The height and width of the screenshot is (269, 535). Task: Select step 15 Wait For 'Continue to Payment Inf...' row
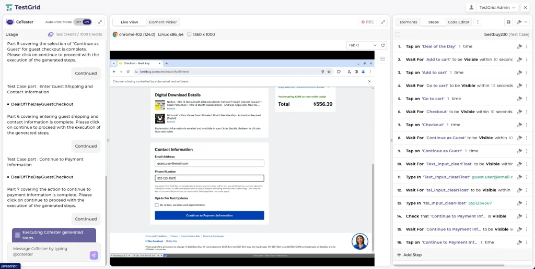click(x=462, y=229)
